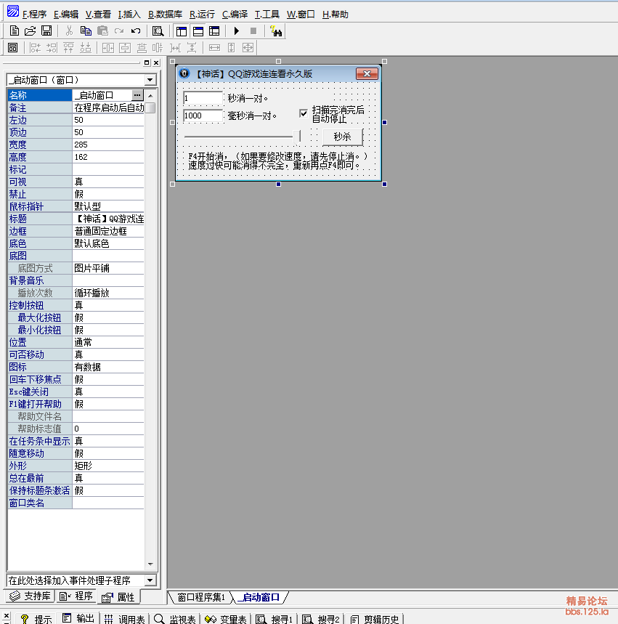Screen dimensions: 618x624
Task: Open R.运行 menu
Action: (202, 15)
